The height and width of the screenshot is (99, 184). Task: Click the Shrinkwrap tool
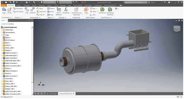(102, 11)
